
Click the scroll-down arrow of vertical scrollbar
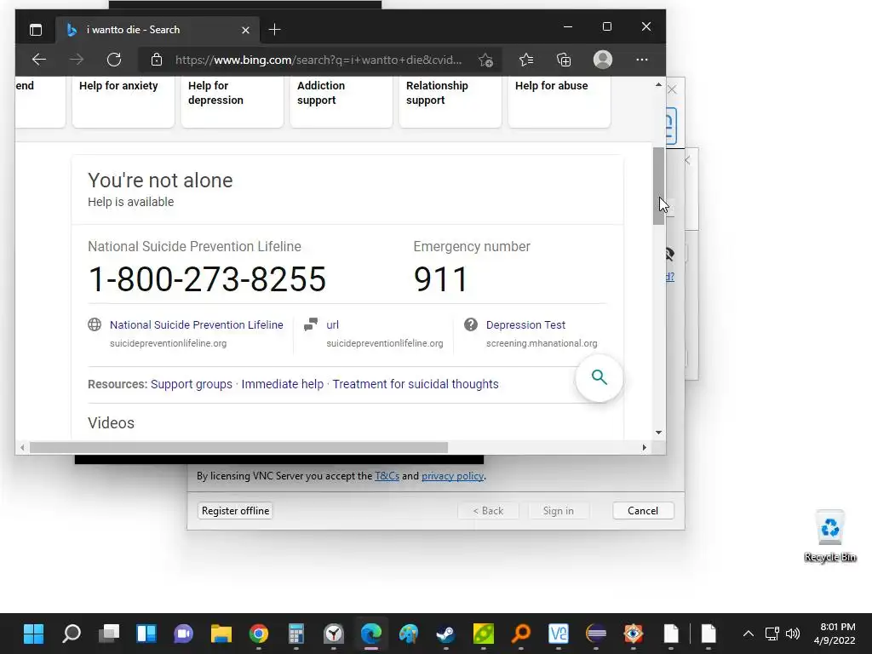point(658,432)
